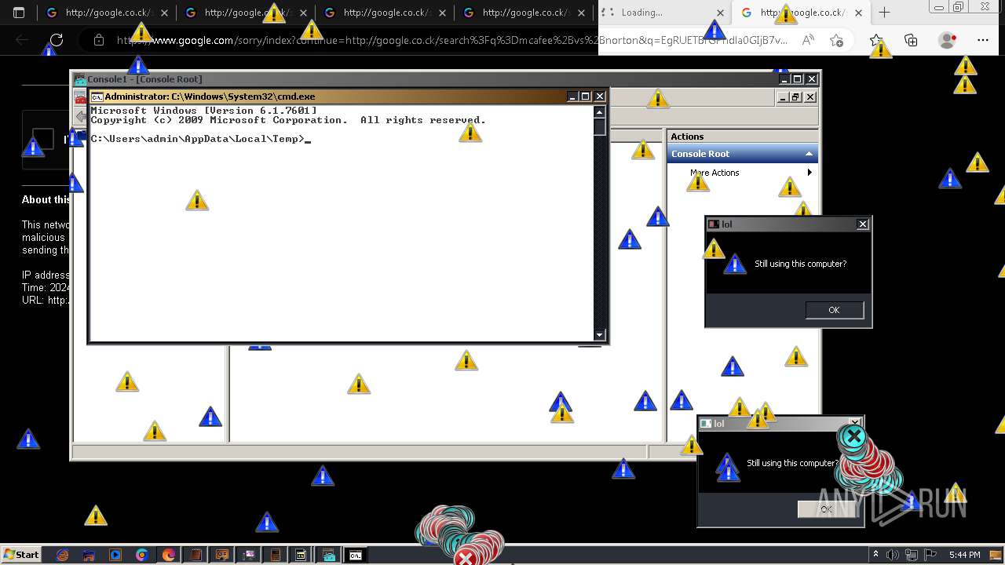The image size is (1005, 565).
Task: Click the 5:44 PM taskbar clock
Action: point(964,555)
